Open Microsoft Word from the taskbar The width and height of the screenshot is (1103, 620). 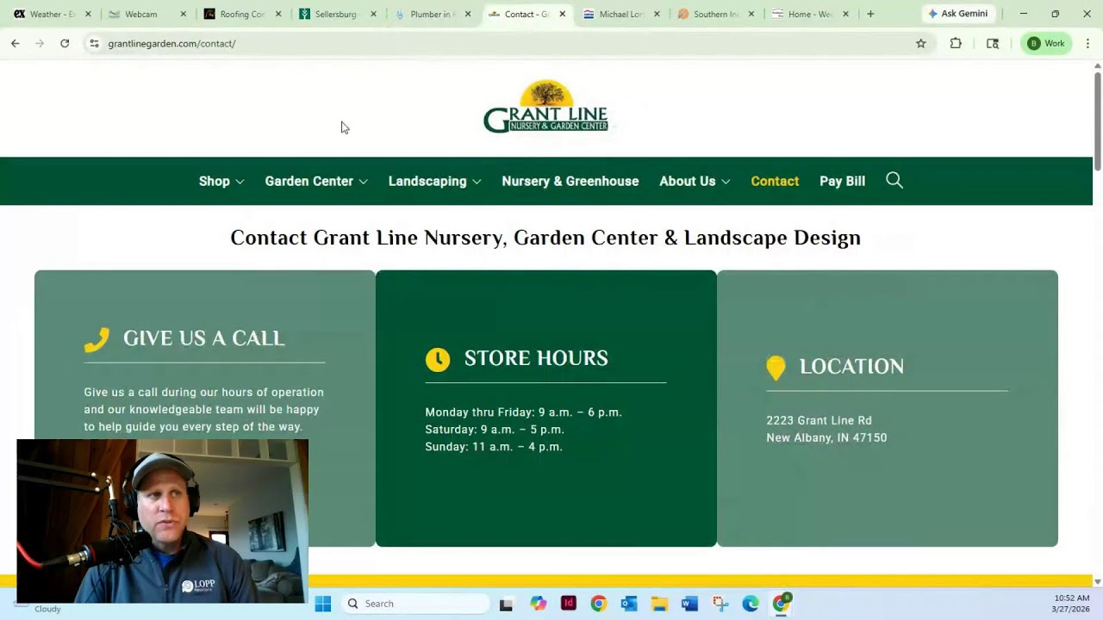point(689,604)
